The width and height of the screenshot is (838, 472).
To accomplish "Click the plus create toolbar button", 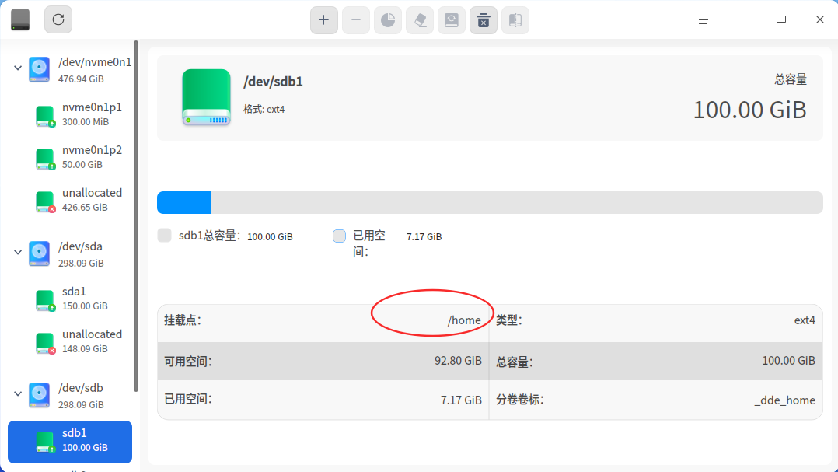I will 324,20.
